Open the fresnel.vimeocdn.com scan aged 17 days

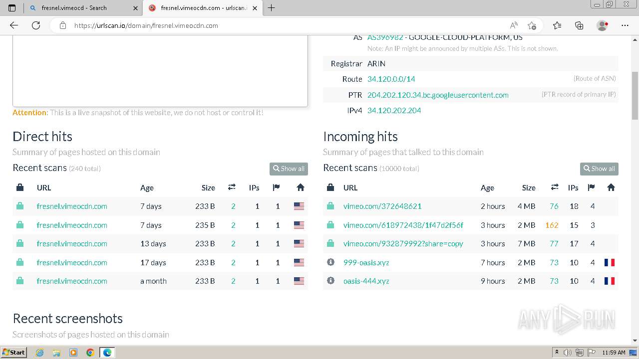coord(72,262)
